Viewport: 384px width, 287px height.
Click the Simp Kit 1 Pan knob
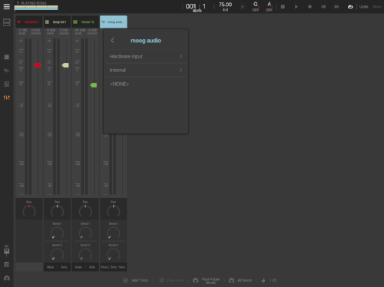pyautogui.click(x=57, y=211)
